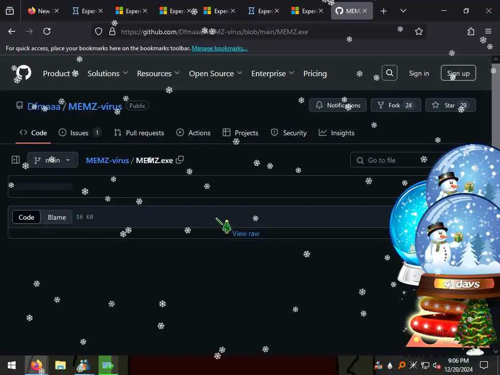Open the Insights tab

pyautogui.click(x=336, y=133)
